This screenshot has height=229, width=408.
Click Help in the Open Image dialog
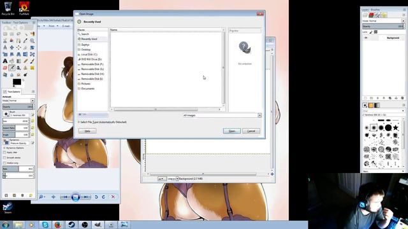click(x=87, y=131)
